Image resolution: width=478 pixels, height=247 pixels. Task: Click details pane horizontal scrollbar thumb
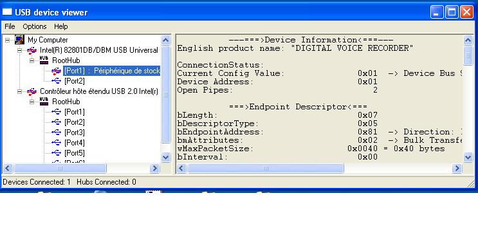(x=266, y=168)
